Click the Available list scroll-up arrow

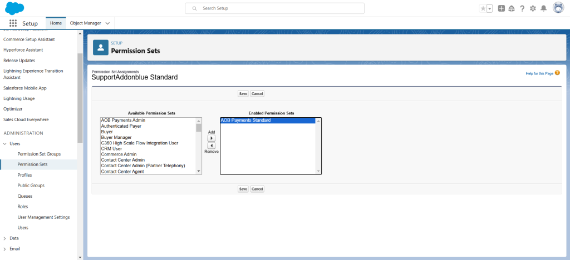coord(199,121)
